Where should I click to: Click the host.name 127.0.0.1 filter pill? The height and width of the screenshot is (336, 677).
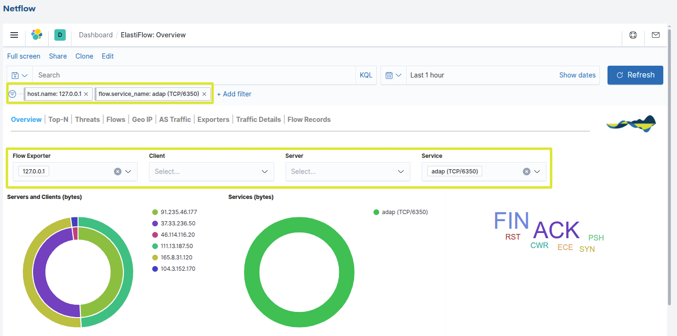(54, 94)
